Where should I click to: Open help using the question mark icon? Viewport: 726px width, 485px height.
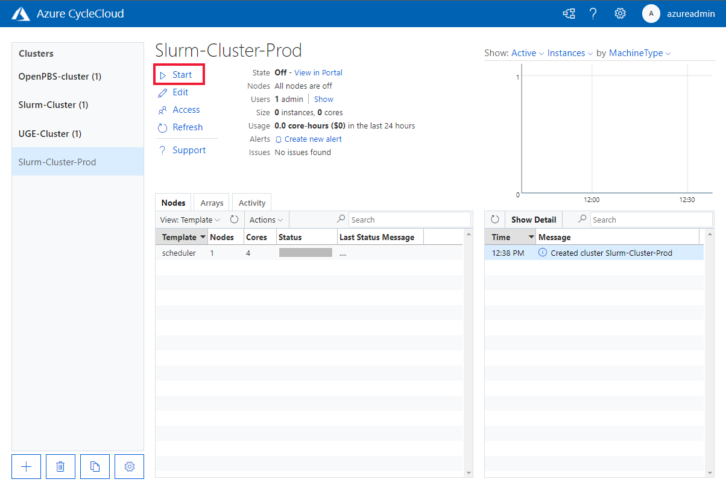[x=593, y=13]
